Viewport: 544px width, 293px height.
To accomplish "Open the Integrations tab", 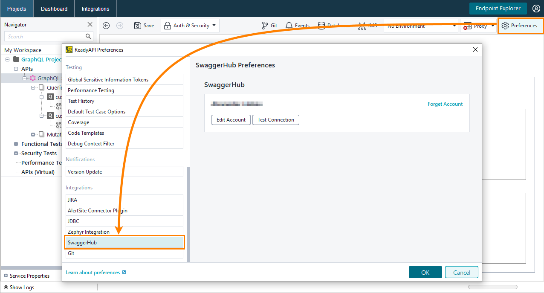I will (x=95, y=8).
